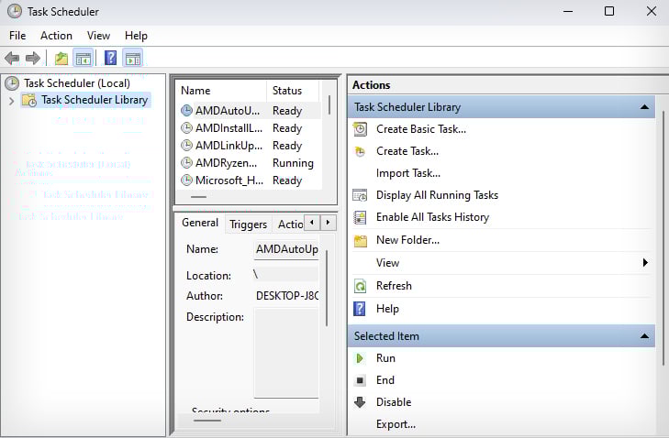This screenshot has height=438, width=669.
Task: Click the Up One Level folder icon
Action: click(x=61, y=59)
